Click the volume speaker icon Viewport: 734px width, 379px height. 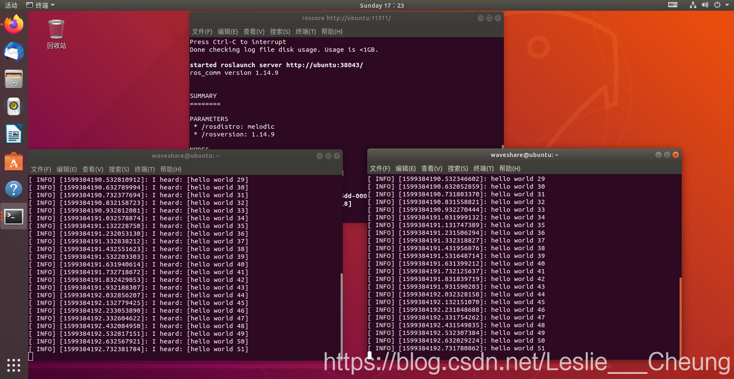point(705,5)
